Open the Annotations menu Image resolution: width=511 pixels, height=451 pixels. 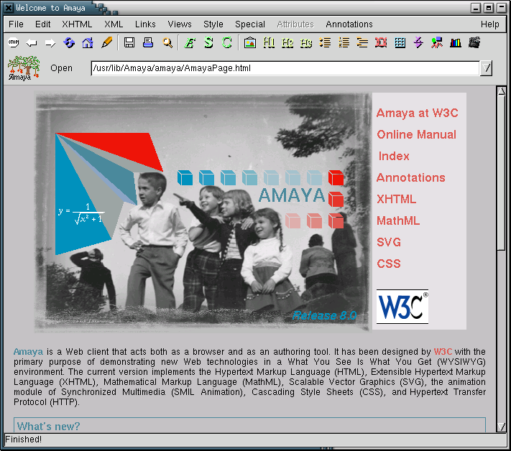(349, 24)
